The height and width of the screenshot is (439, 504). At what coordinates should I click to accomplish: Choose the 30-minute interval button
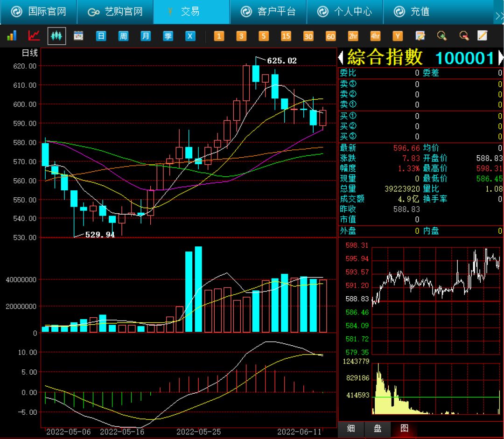tap(308, 36)
